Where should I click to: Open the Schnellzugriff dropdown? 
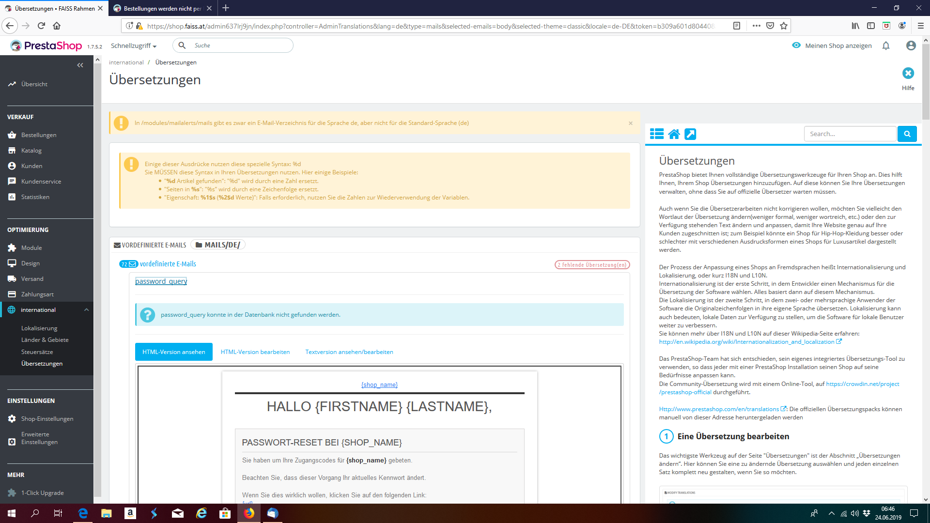click(x=134, y=46)
